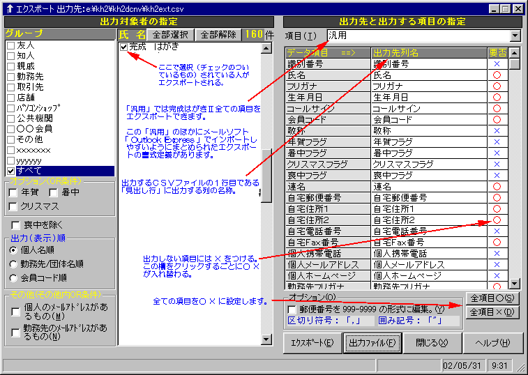Enable the 999-9999 postal code format checkbox
The image size is (528, 375).
pos(292,309)
